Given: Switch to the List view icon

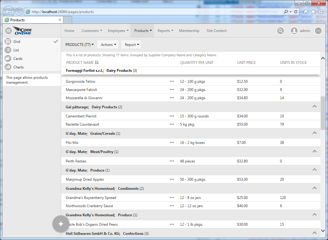Looking at the screenshot, I should pos(8,50).
